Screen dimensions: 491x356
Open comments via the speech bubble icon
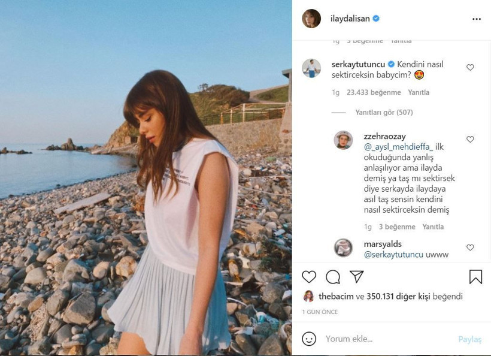pos(333,277)
